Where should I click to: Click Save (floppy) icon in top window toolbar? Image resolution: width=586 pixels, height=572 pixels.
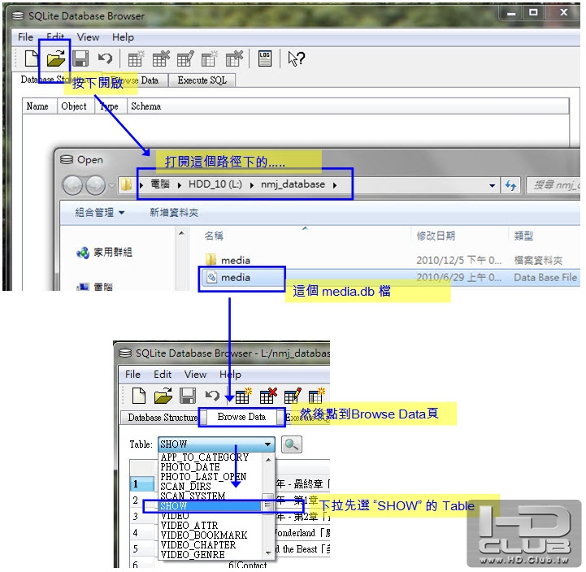point(80,58)
